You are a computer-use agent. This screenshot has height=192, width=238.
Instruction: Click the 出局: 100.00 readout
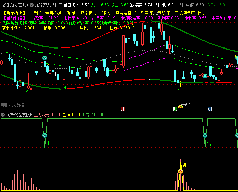93,115
